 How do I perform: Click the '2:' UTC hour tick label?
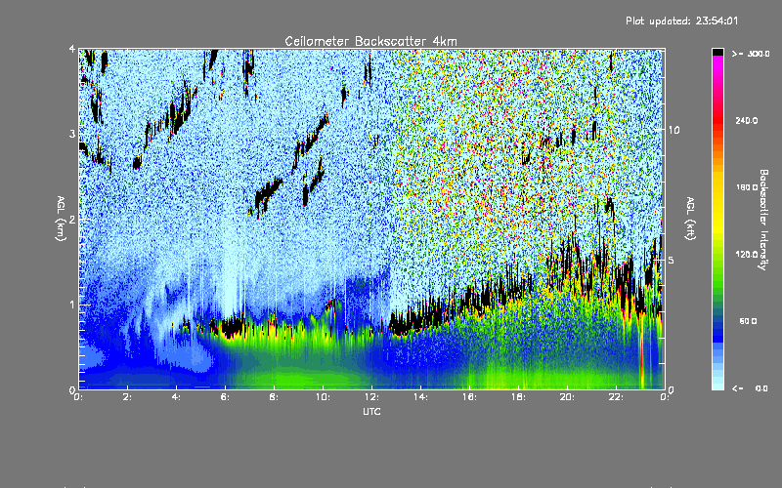(x=127, y=397)
